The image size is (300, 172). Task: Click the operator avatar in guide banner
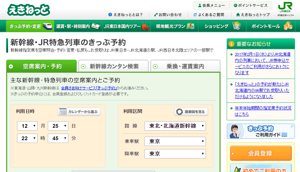pyautogui.click(x=235, y=131)
